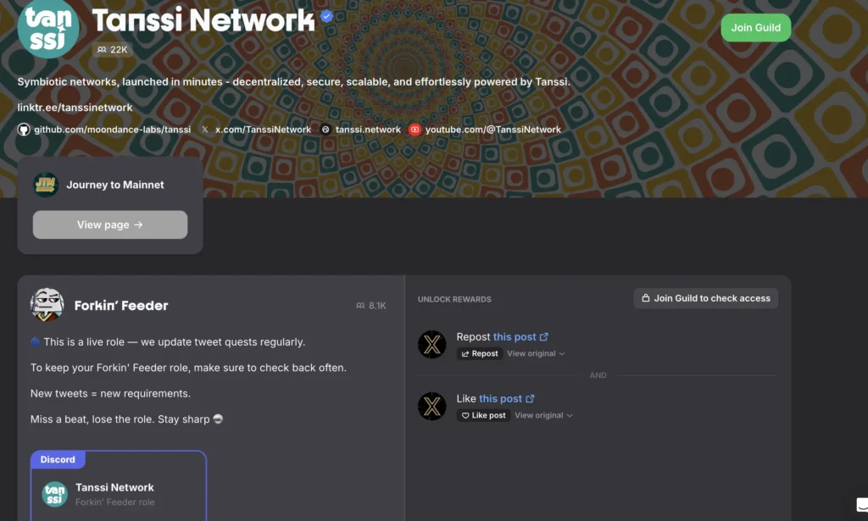Click the Journey to Mainnet page icon
Image resolution: width=868 pixels, height=521 pixels.
pyautogui.click(x=46, y=185)
